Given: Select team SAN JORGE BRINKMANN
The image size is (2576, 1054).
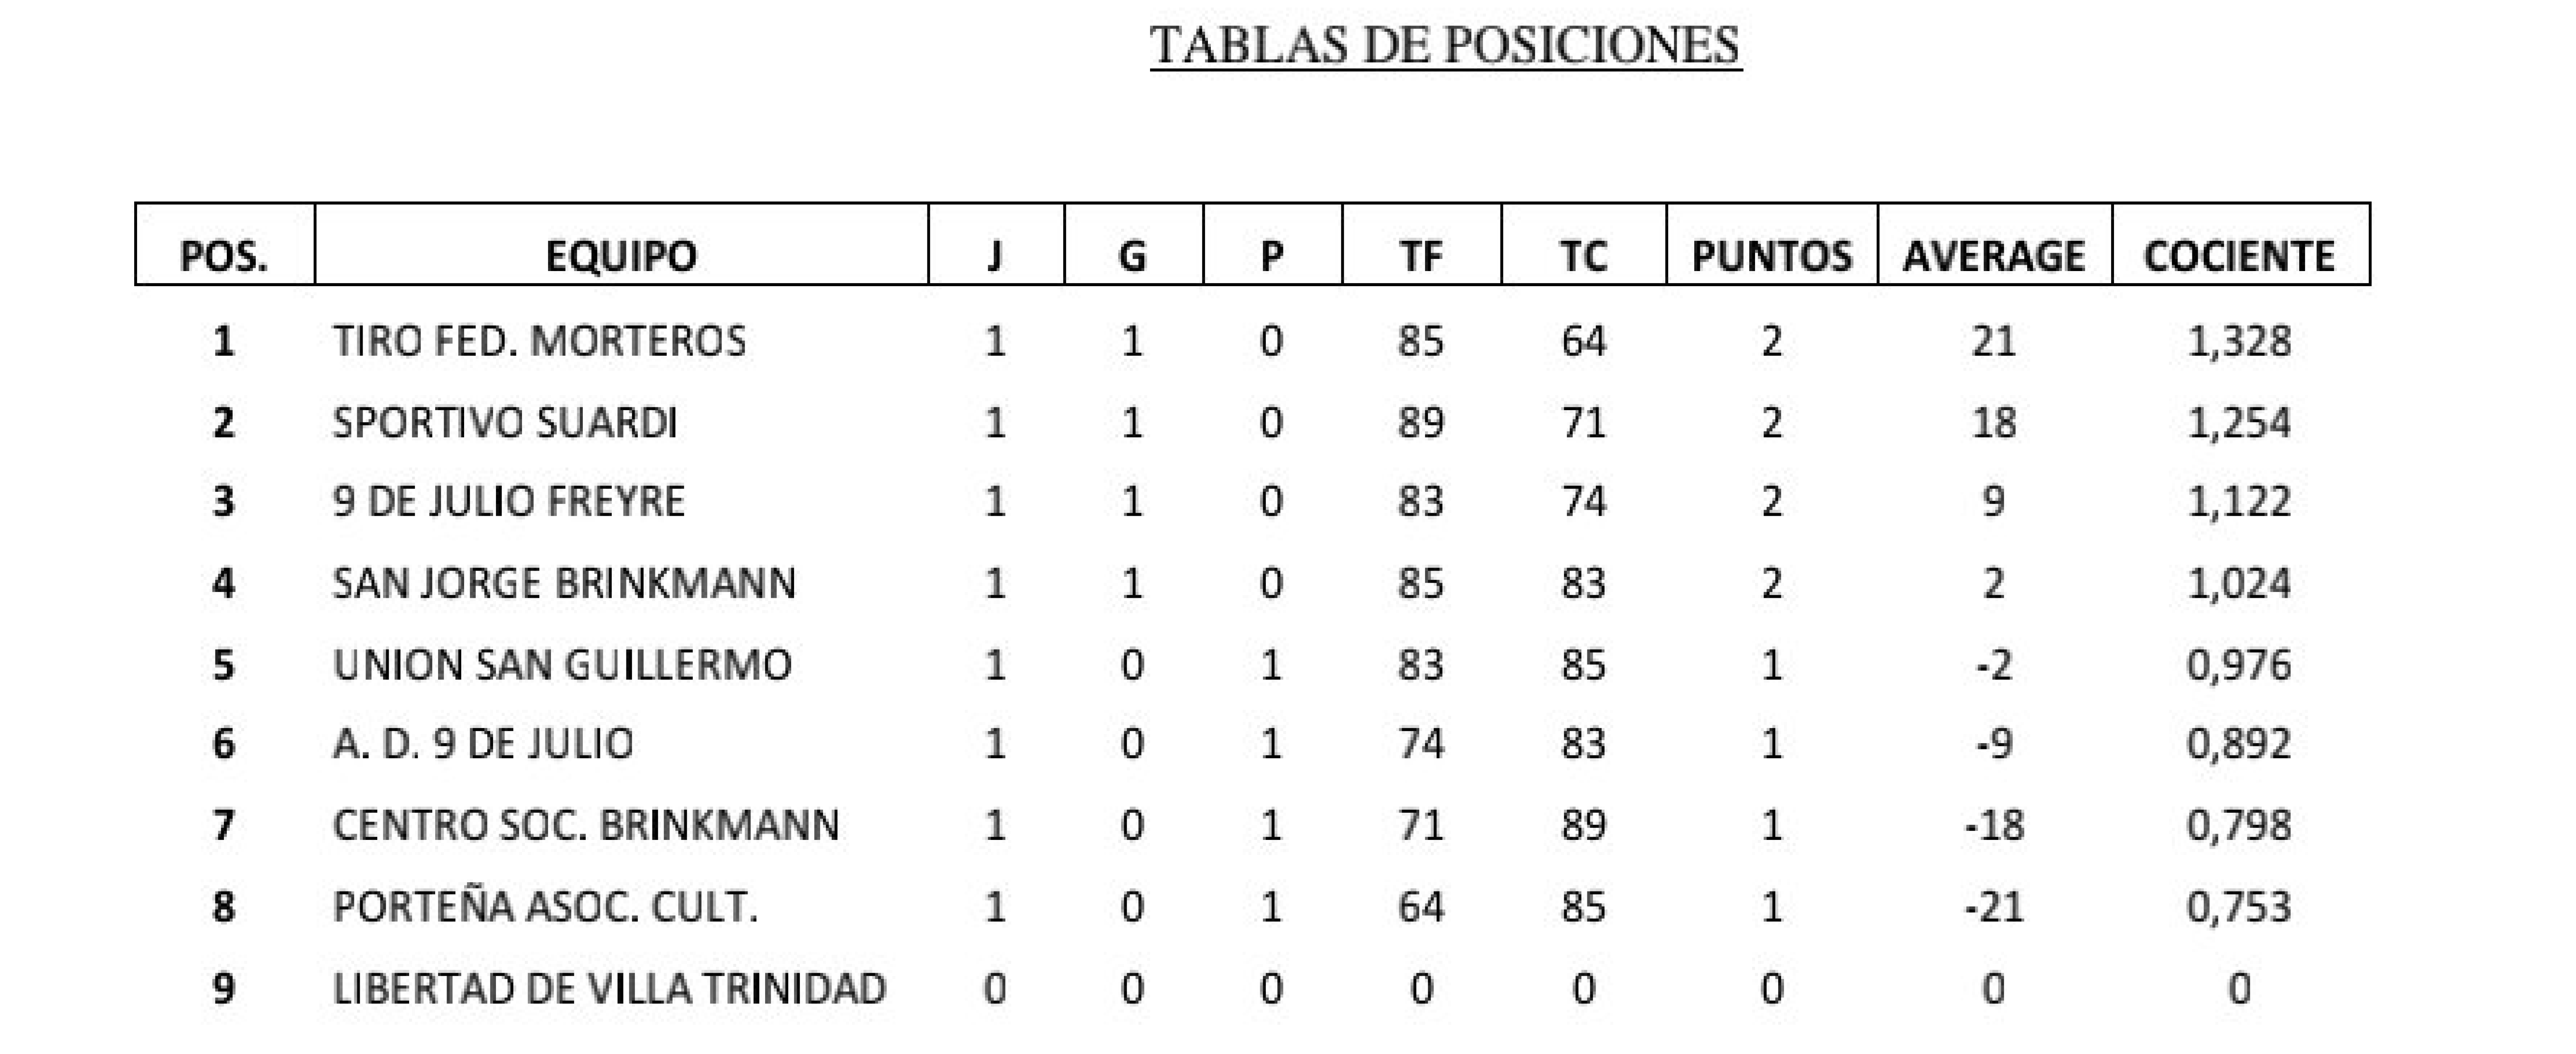Looking at the screenshot, I should coord(564,584).
